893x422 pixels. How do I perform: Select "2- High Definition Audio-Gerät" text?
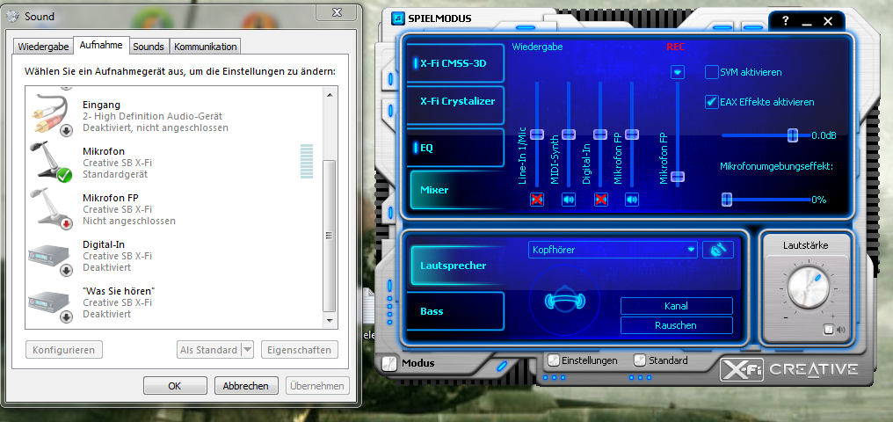point(153,116)
